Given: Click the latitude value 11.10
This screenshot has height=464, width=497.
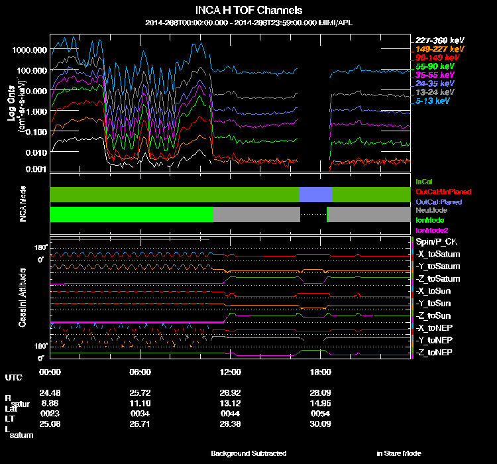Looking at the screenshot, I should click(140, 404).
